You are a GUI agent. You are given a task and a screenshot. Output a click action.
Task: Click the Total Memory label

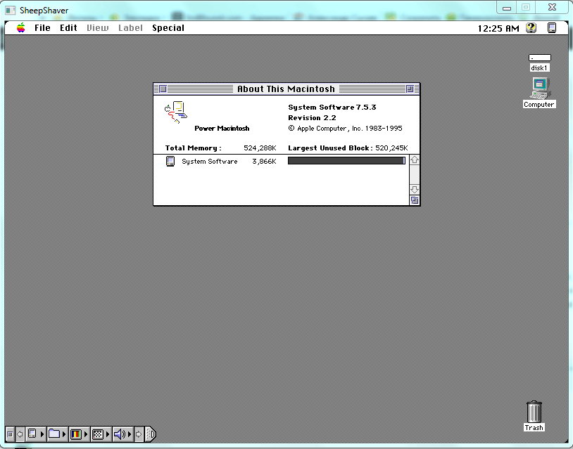pos(193,148)
